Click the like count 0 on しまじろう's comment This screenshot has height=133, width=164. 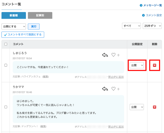(118, 55)
